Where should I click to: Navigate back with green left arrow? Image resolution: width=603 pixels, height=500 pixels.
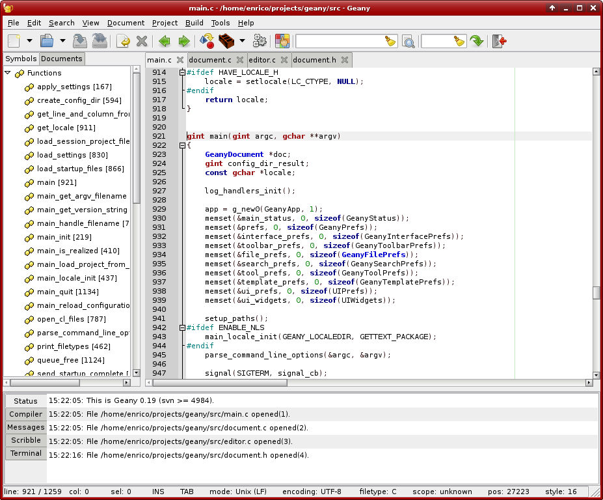coord(164,41)
